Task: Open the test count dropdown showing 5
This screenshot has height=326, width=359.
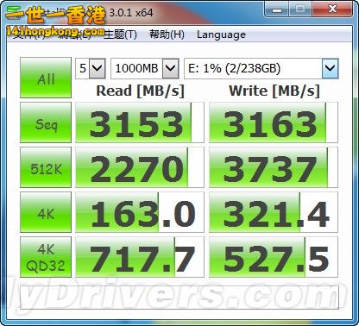Action: [x=91, y=68]
